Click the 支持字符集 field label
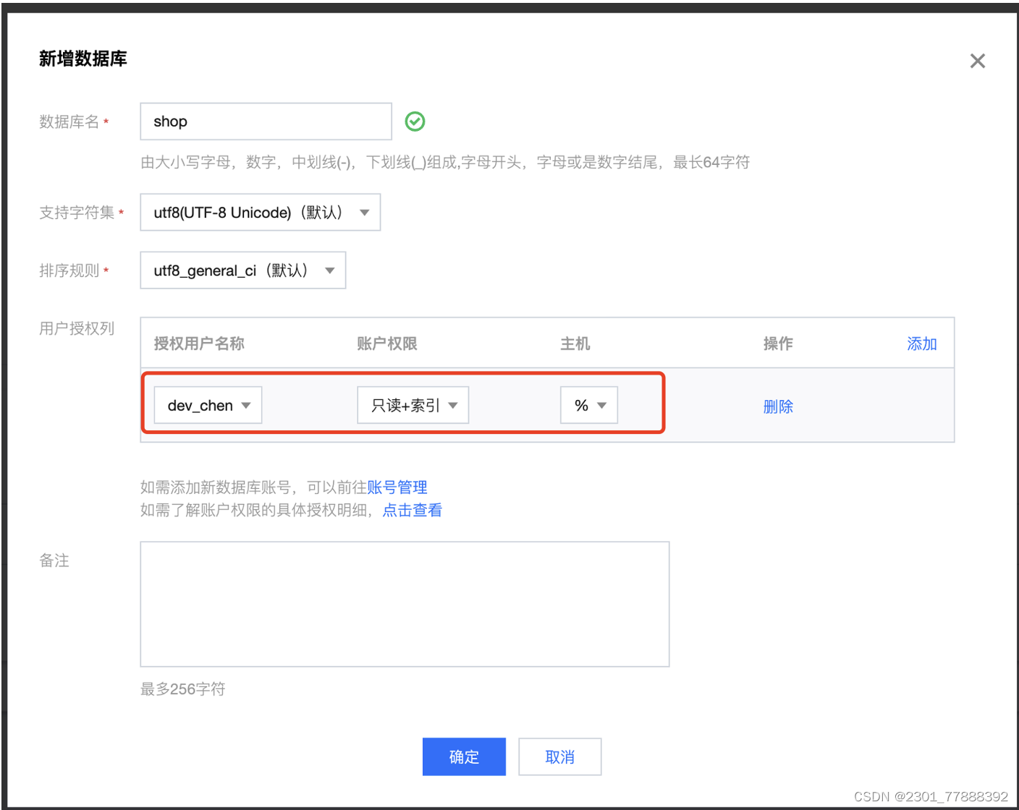Viewport: 1019px width, 810px height. pos(77,212)
